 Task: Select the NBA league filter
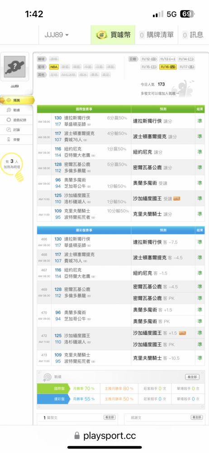coord(54,67)
